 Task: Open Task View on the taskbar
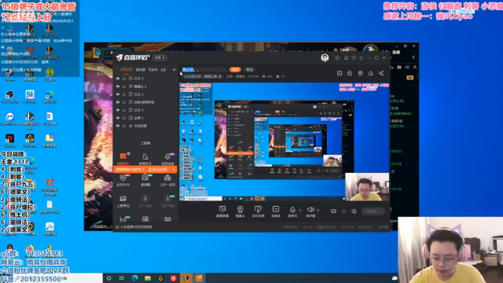(122, 278)
